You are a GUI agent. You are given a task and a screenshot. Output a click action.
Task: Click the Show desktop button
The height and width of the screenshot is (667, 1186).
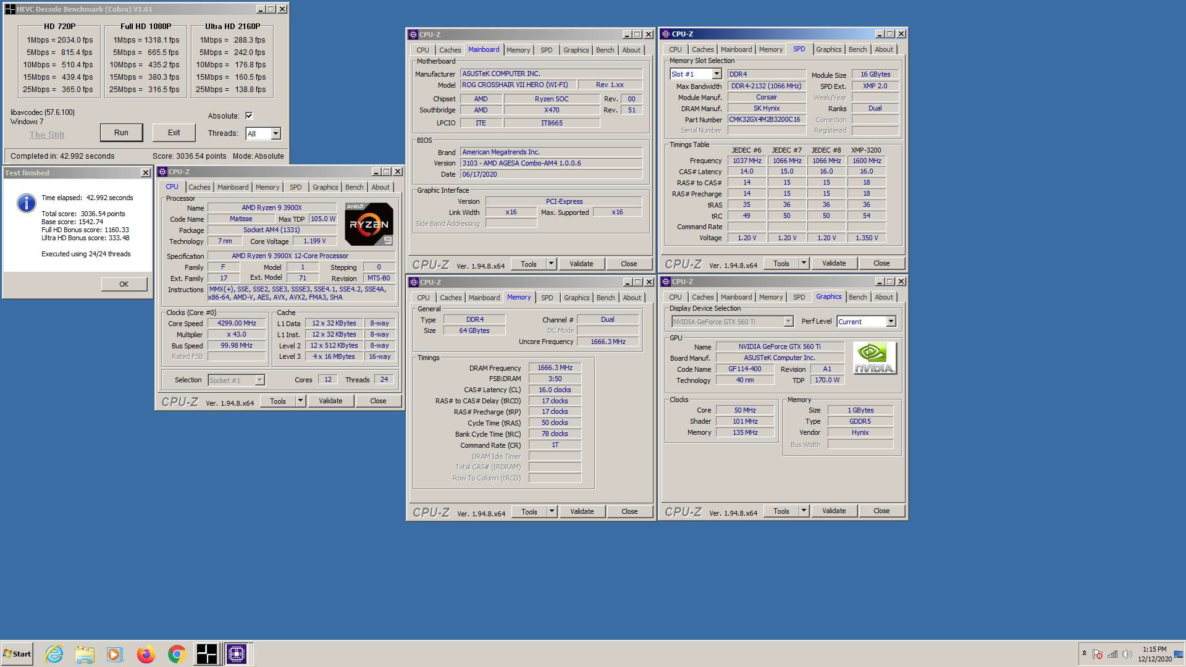coord(1179,653)
